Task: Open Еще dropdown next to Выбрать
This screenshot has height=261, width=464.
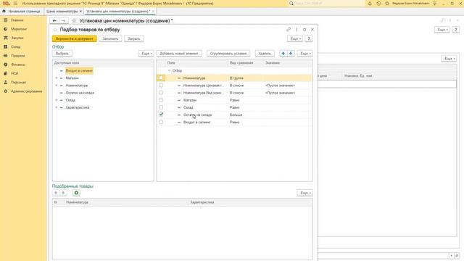Action: tap(146, 54)
